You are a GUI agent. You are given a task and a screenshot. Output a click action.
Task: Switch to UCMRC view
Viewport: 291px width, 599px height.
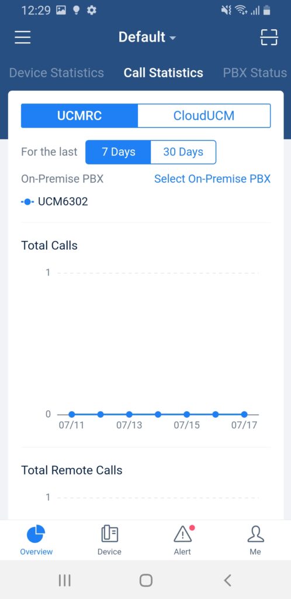click(79, 115)
